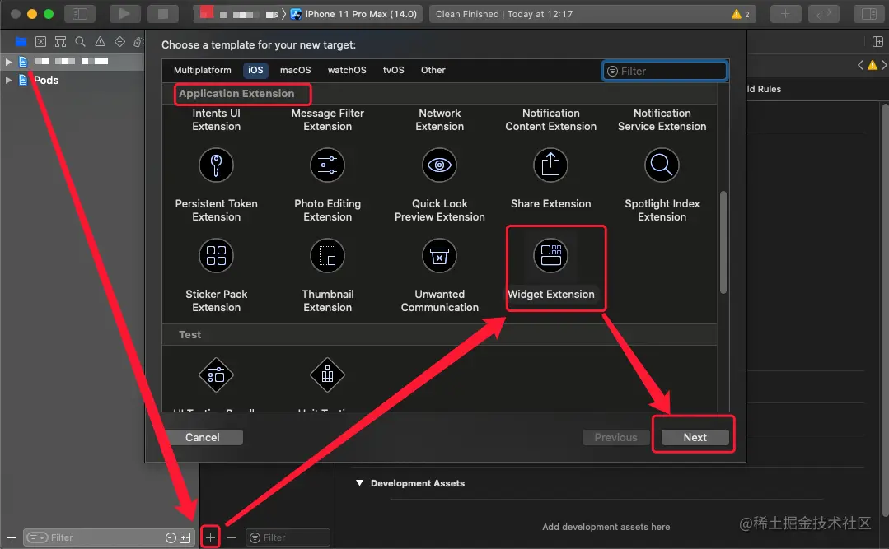This screenshot has width=889, height=549.
Task: Click the Previous button
Action: [x=615, y=437]
